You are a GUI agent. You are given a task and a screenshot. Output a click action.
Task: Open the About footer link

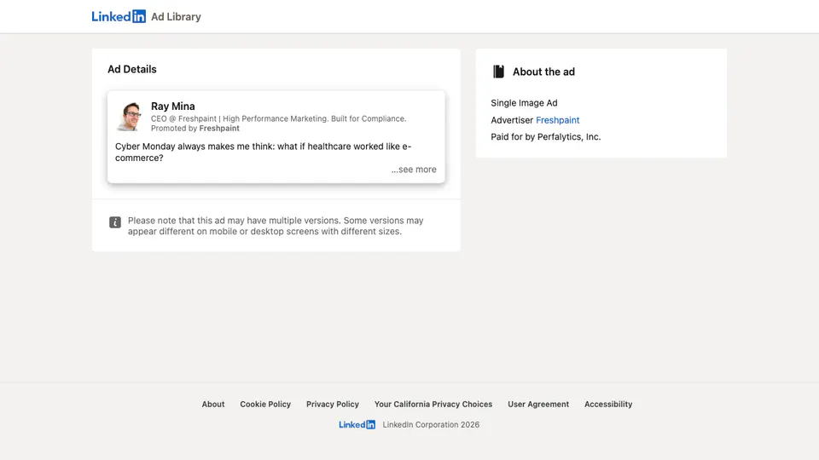(213, 404)
